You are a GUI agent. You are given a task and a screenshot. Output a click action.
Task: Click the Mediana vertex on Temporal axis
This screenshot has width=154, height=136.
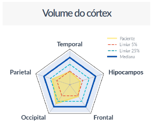tap(70, 57)
